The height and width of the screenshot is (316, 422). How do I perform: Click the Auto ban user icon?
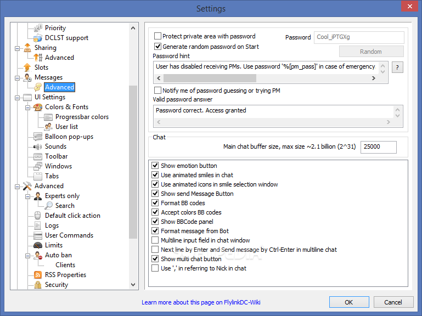(x=38, y=255)
